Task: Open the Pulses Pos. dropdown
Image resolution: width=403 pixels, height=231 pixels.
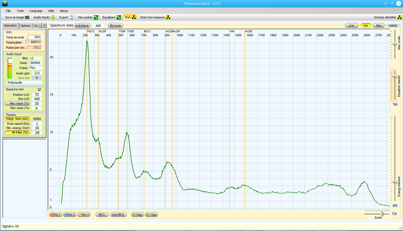Action: (x=36, y=68)
